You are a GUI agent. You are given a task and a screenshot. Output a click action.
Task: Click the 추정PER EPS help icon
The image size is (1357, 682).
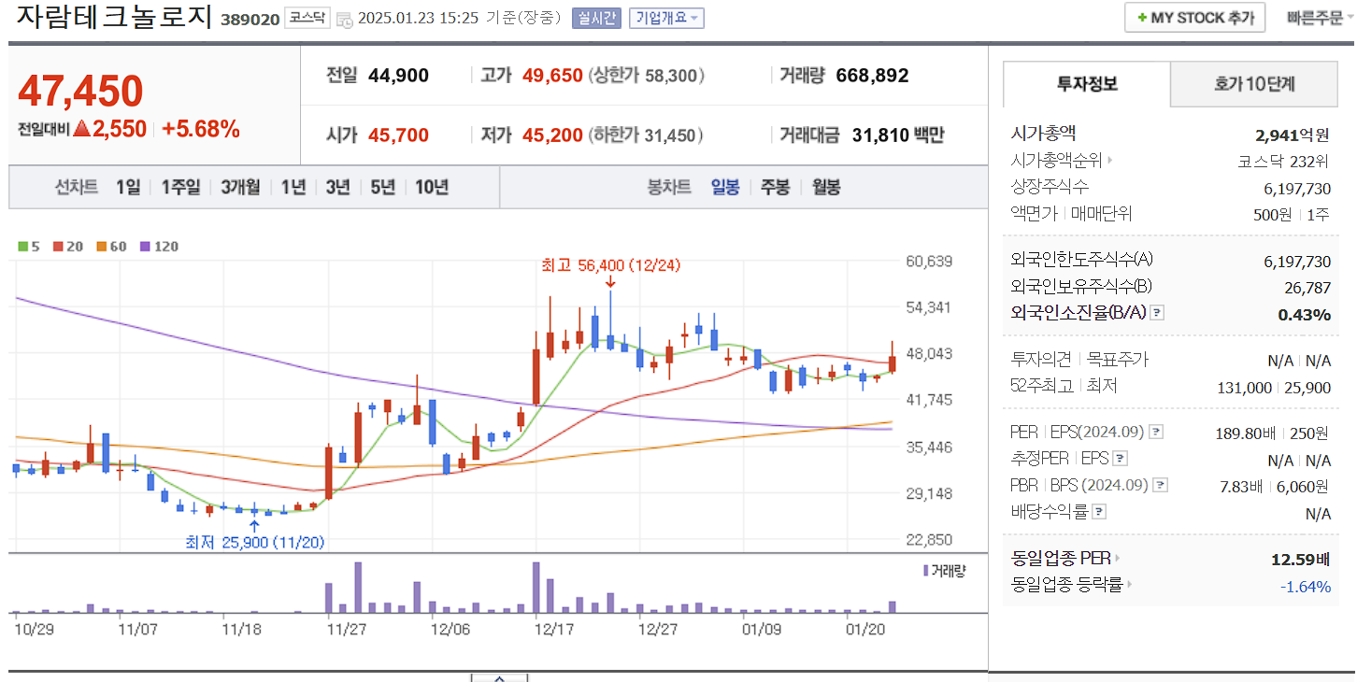tap(1120, 458)
